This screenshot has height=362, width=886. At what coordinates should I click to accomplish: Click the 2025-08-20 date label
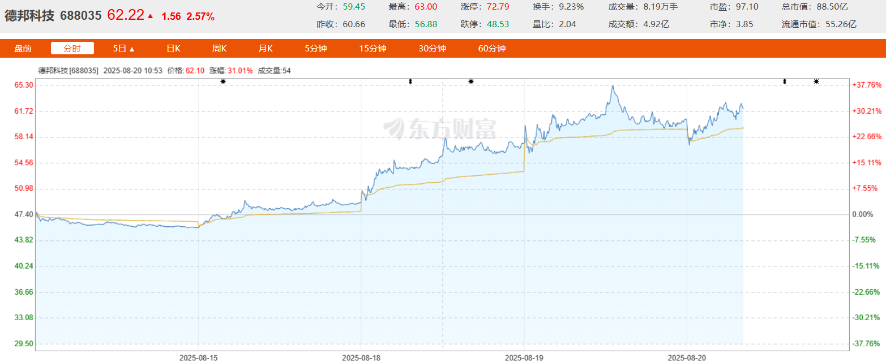click(x=687, y=357)
